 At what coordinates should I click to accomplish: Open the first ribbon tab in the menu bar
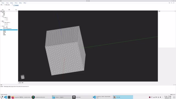pos(3,3)
